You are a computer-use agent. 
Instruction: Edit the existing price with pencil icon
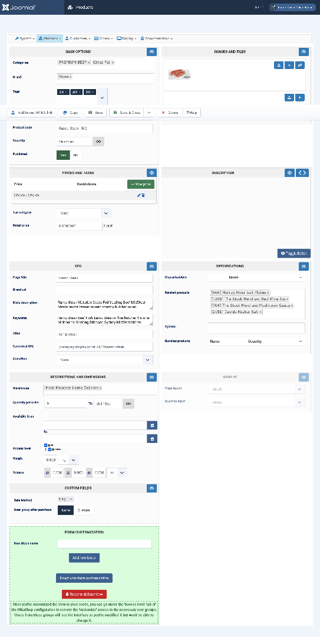[139, 195]
